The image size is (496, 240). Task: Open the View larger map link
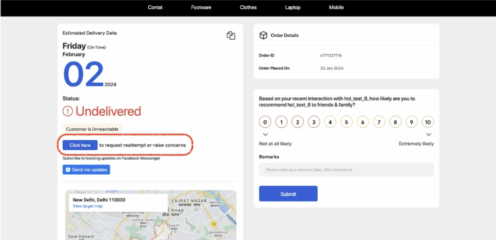click(x=88, y=206)
